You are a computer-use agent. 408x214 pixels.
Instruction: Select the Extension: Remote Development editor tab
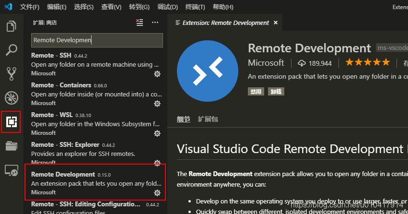225,23
